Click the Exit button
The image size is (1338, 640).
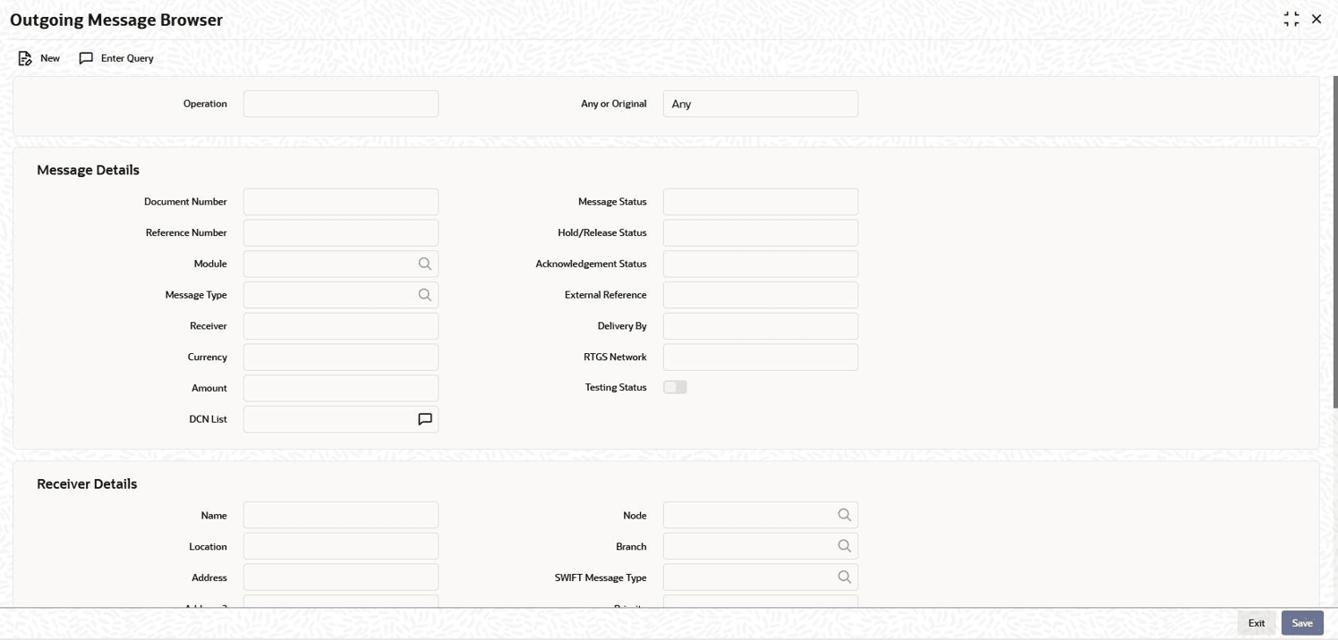coord(1257,623)
